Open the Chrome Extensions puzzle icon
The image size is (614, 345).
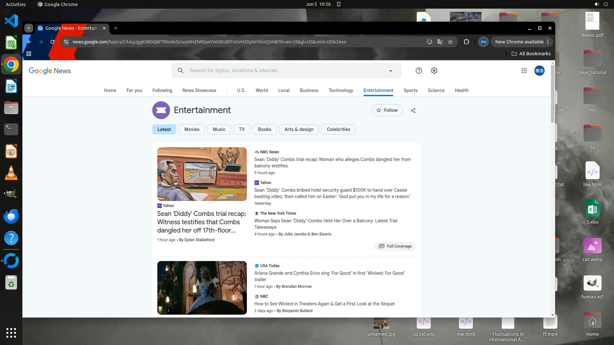466,42
